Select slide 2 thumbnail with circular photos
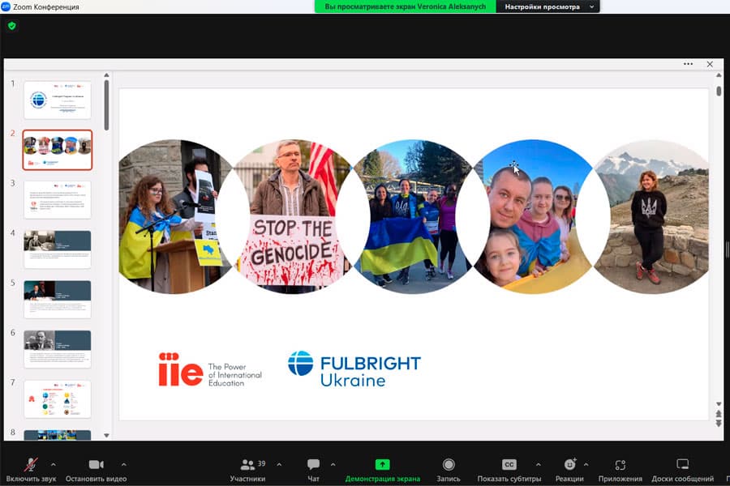The image size is (730, 486). tap(58, 150)
